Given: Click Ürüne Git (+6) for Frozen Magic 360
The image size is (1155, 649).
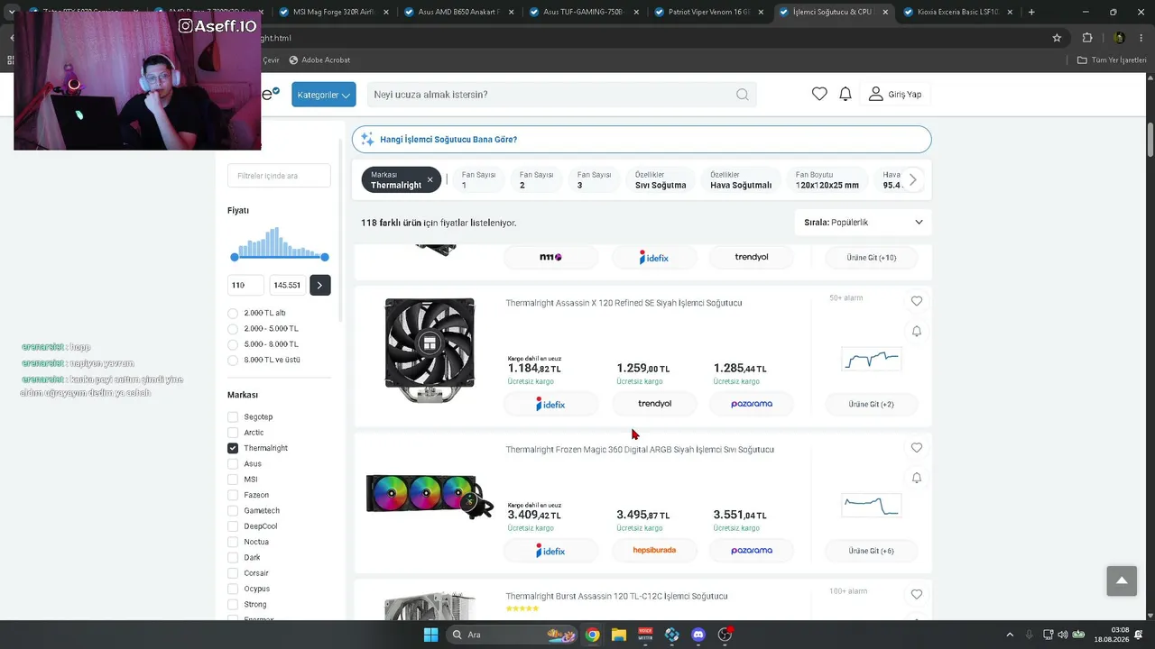Looking at the screenshot, I should click(x=871, y=551).
